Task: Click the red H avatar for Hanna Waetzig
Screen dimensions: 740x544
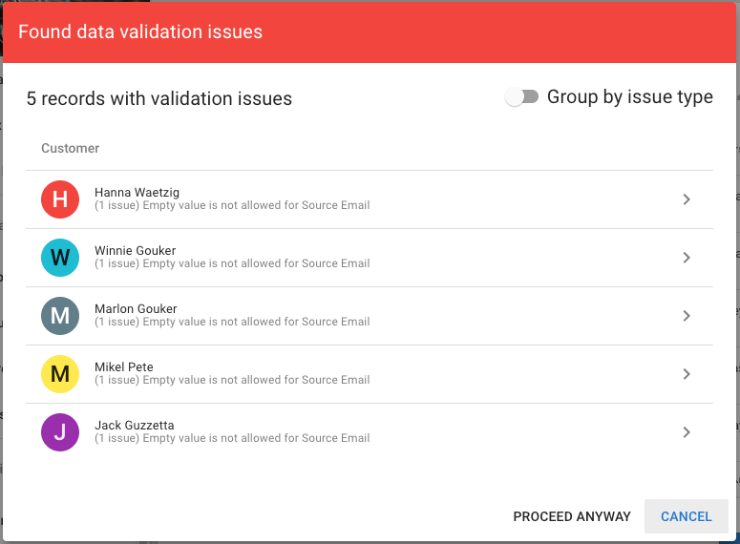Action: coord(60,199)
